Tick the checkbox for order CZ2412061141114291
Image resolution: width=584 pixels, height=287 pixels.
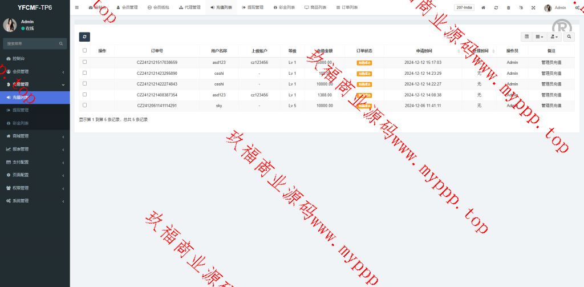(85, 105)
